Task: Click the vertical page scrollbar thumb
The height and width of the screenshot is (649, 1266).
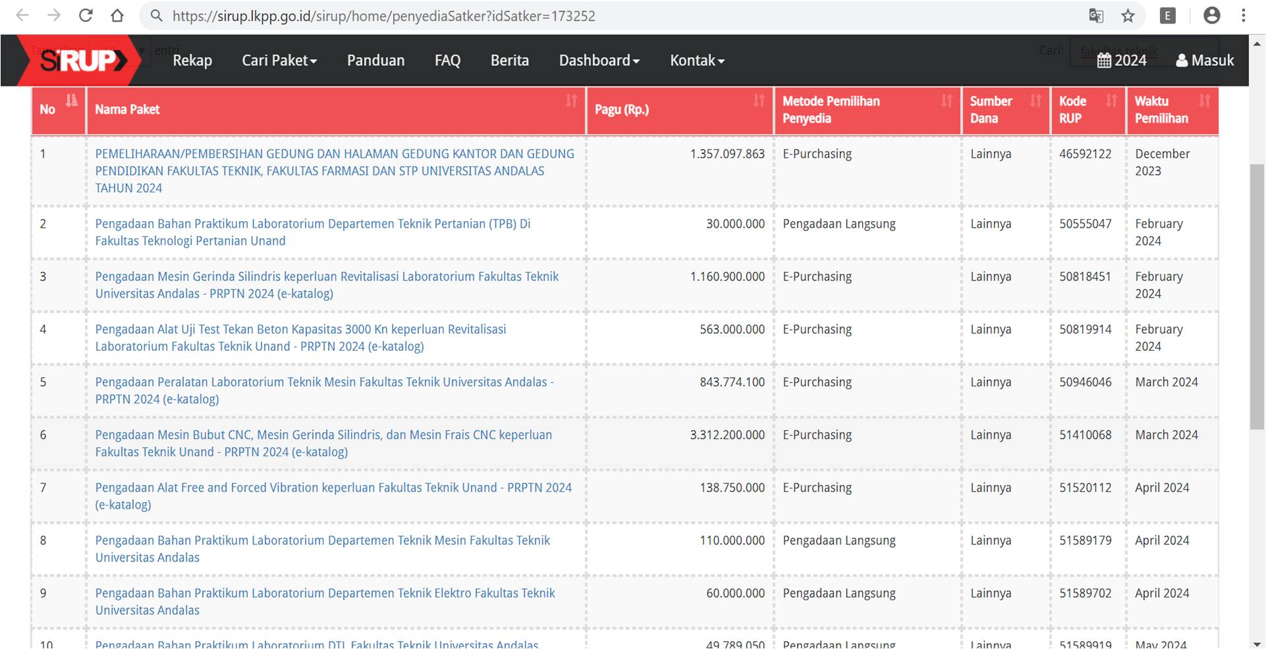Action: (x=1257, y=296)
